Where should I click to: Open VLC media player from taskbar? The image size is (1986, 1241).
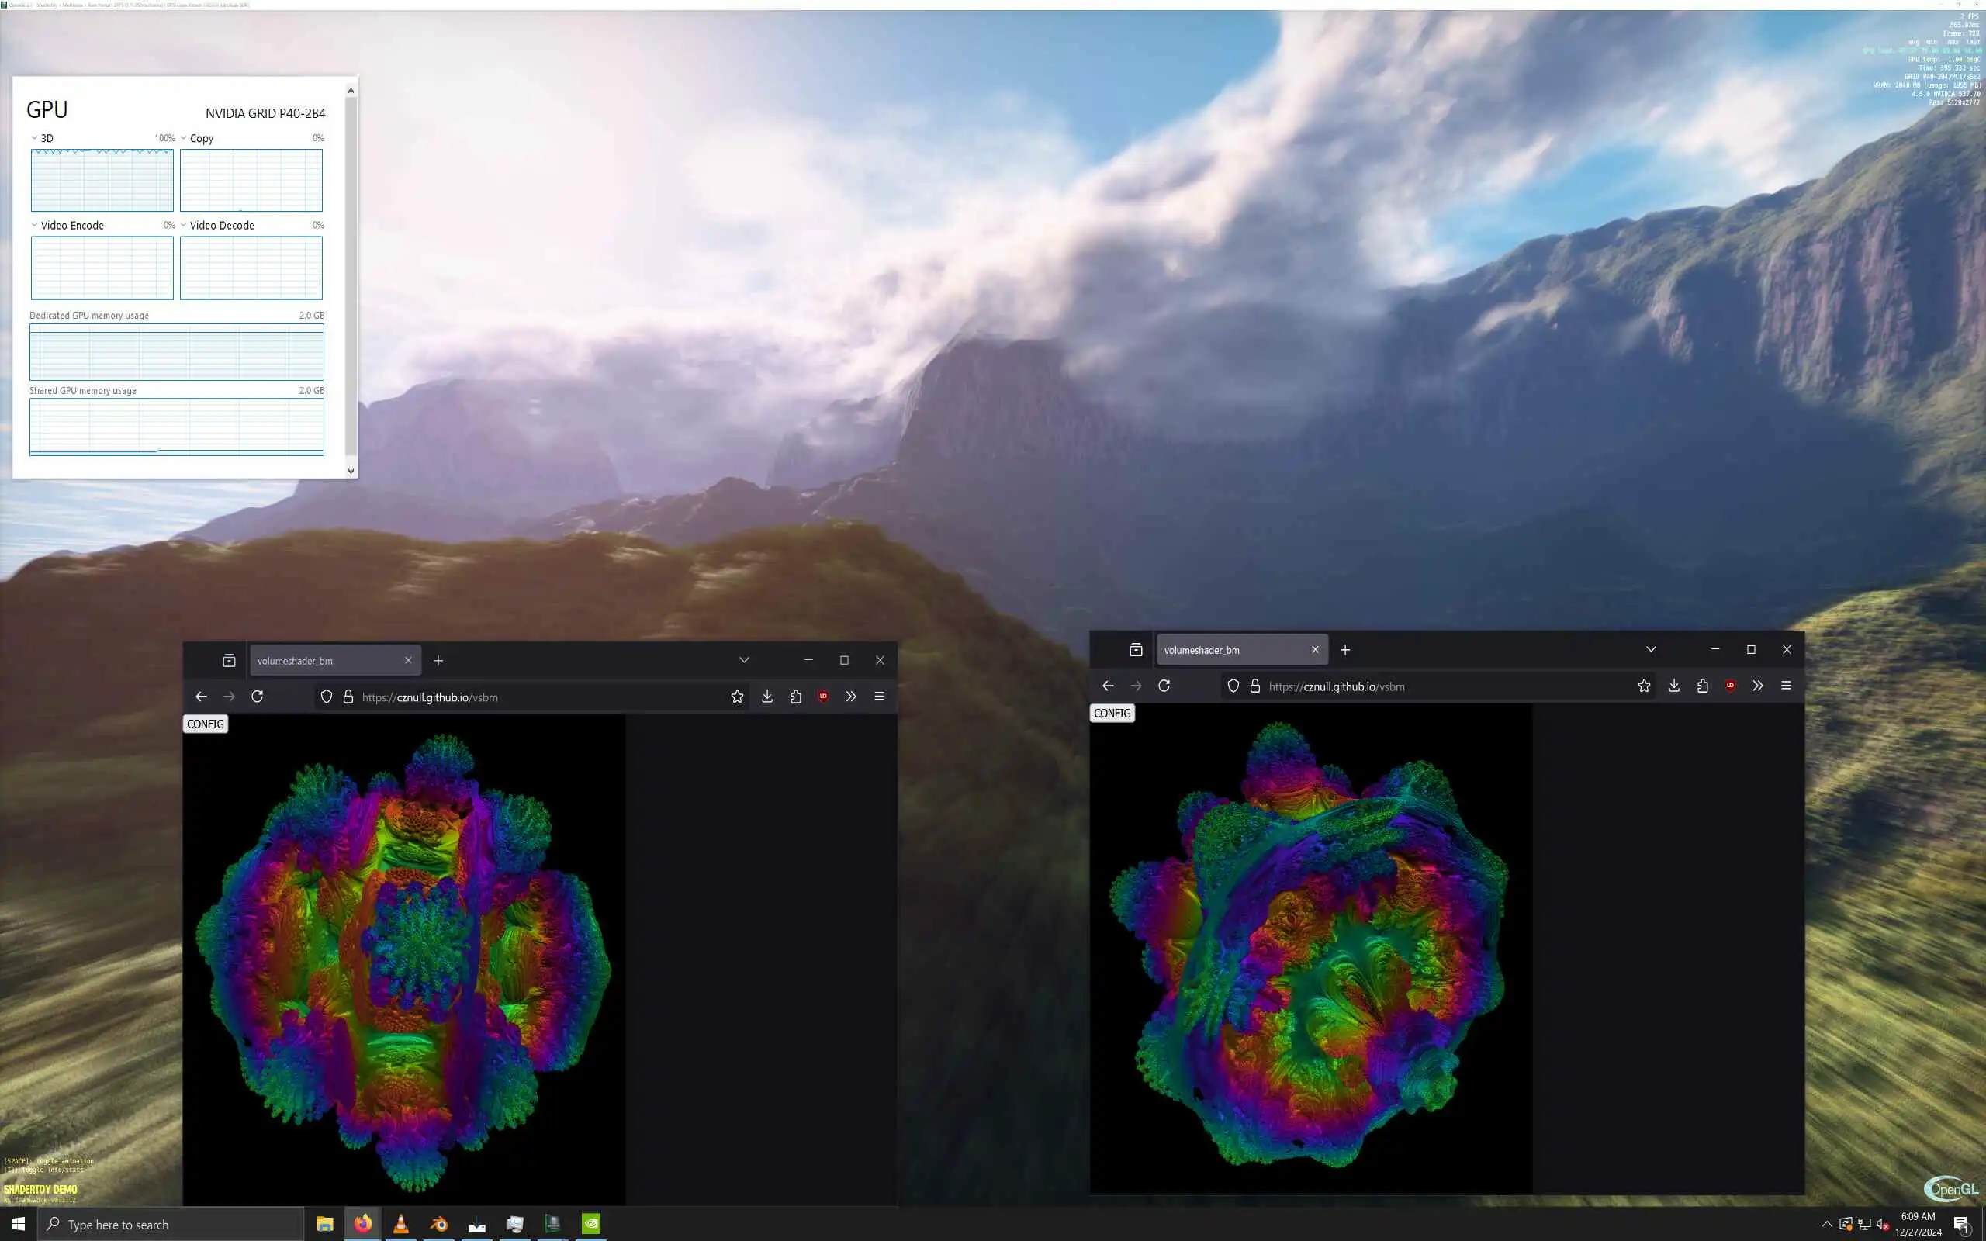[x=401, y=1224]
